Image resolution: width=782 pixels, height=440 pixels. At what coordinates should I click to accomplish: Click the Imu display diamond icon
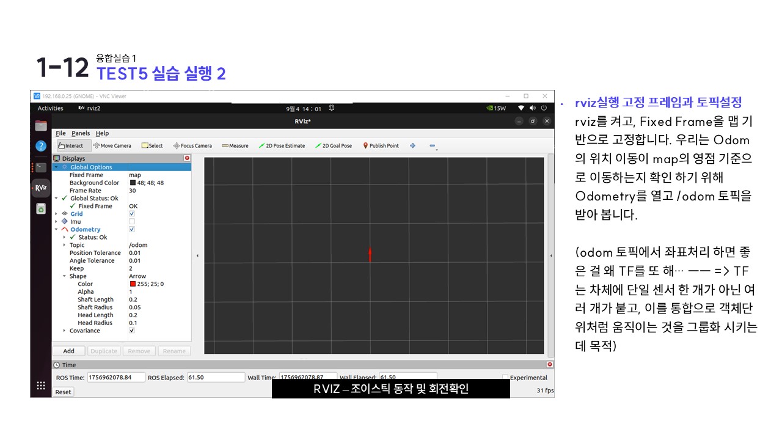(65, 222)
